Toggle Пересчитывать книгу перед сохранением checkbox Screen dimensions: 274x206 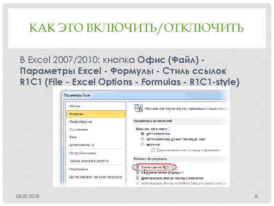(x=153, y=150)
